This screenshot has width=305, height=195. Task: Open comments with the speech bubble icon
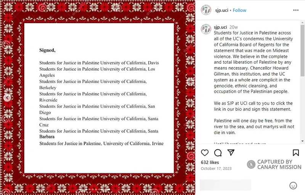point(218,153)
